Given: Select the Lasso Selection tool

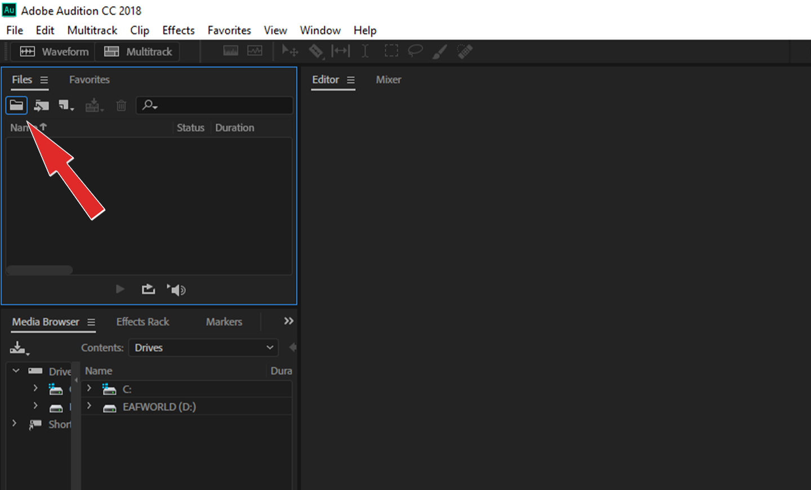Looking at the screenshot, I should [416, 51].
